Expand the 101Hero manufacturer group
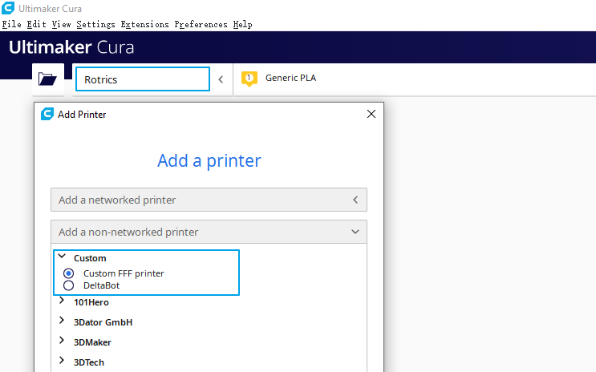 coord(62,300)
